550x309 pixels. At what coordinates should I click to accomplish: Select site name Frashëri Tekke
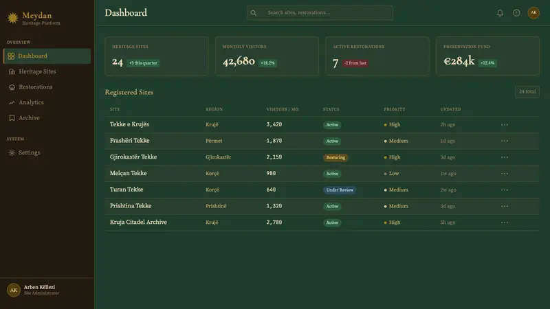click(129, 141)
